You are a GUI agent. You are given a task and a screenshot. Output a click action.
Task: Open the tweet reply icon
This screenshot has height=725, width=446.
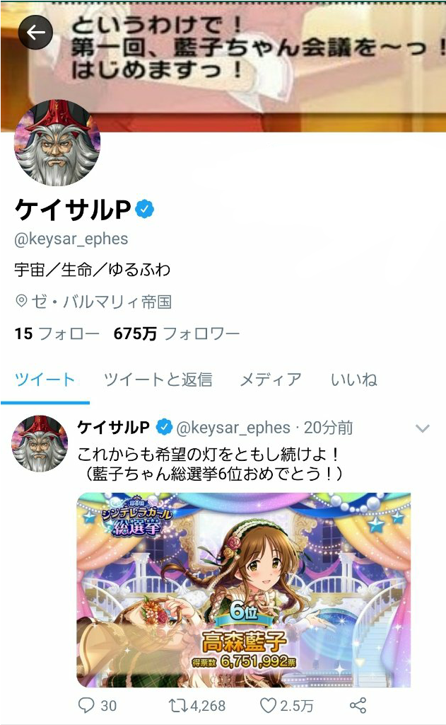click(x=86, y=704)
